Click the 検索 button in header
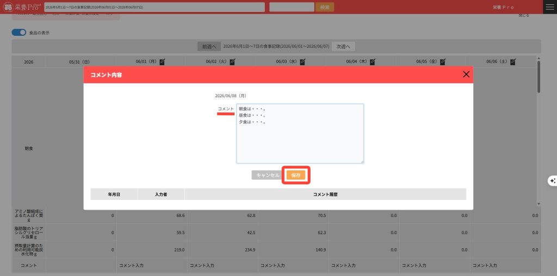This screenshot has width=557, height=276. [325, 7]
